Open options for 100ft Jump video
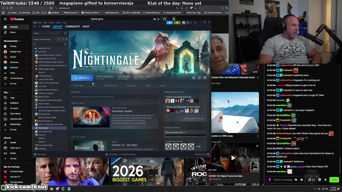Screen dimensions: 342x192 point(258,136)
